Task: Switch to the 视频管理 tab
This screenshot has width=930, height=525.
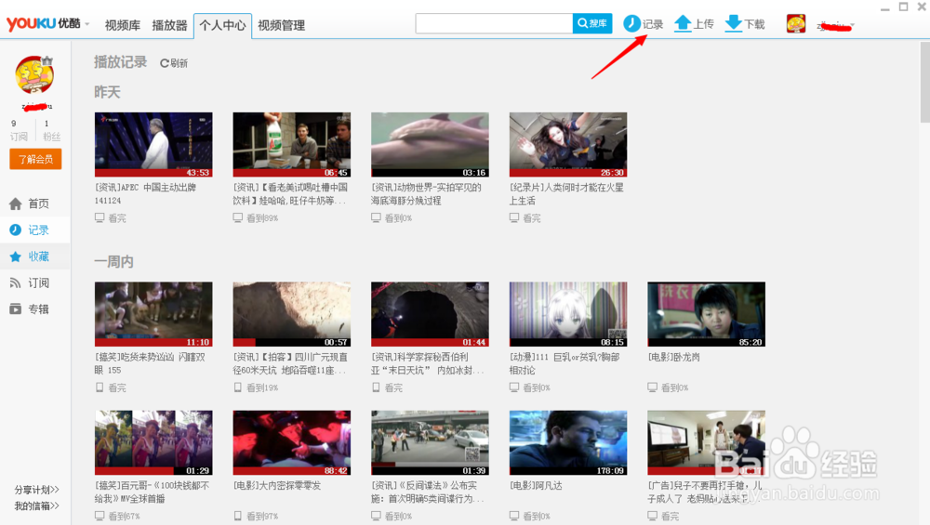Action: pyautogui.click(x=281, y=25)
